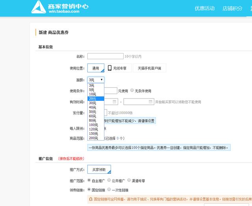Select the 一次性链接 radio button
Image resolution: width=252 pixels, height=206 pixels.
point(109,189)
